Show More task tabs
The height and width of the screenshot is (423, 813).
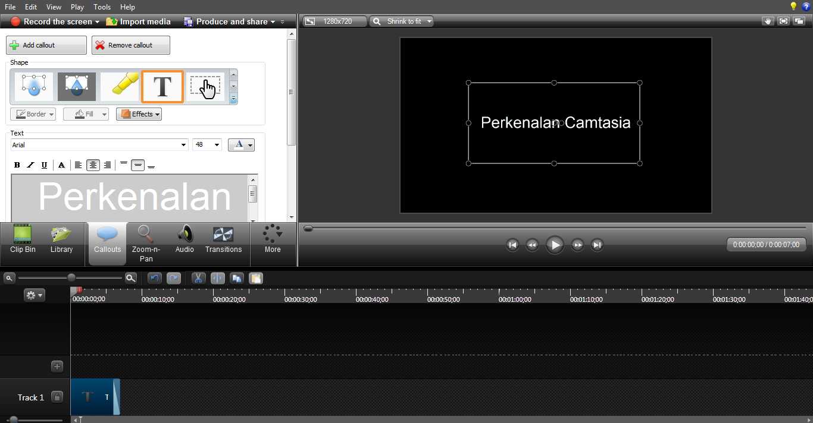[x=273, y=239]
